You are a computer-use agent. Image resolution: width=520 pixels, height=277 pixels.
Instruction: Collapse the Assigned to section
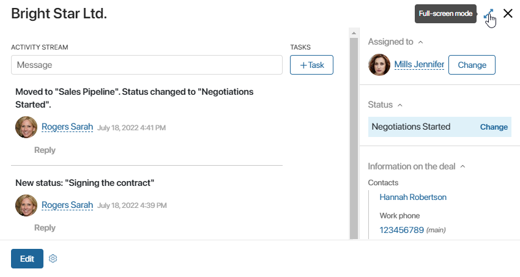click(420, 42)
